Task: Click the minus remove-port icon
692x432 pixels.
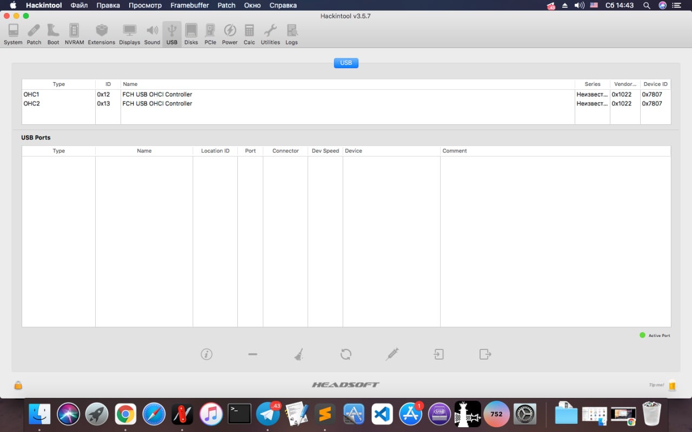Action: (x=252, y=354)
